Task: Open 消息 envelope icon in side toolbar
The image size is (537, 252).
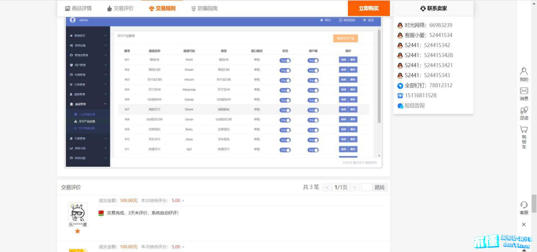Action: click(x=524, y=91)
